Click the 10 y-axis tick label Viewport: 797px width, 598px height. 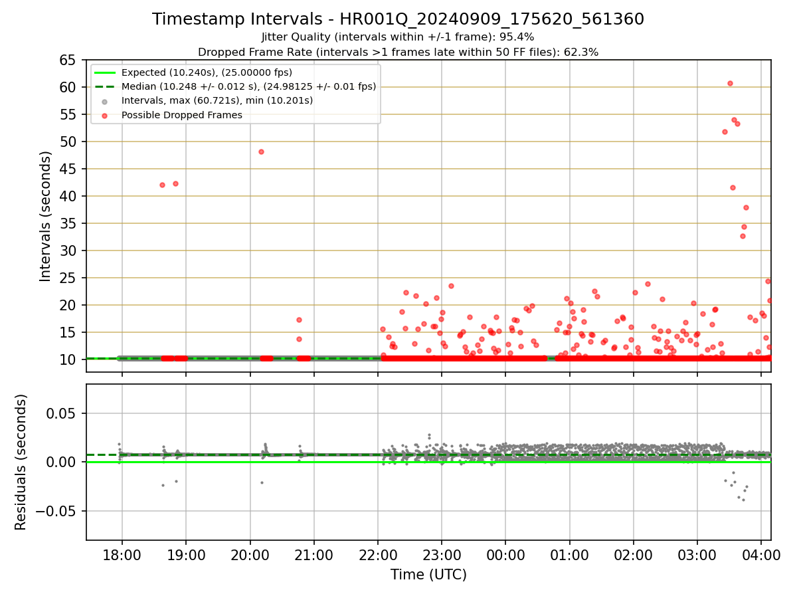click(68, 359)
